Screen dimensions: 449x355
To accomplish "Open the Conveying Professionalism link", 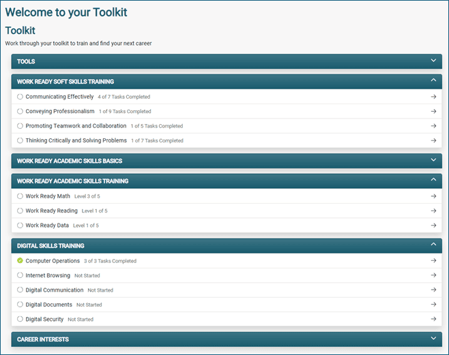I will (x=60, y=111).
